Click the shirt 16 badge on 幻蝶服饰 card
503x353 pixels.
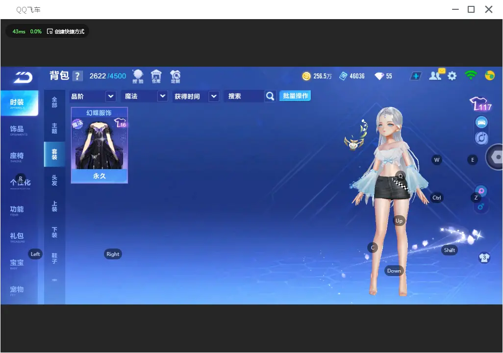pos(120,123)
